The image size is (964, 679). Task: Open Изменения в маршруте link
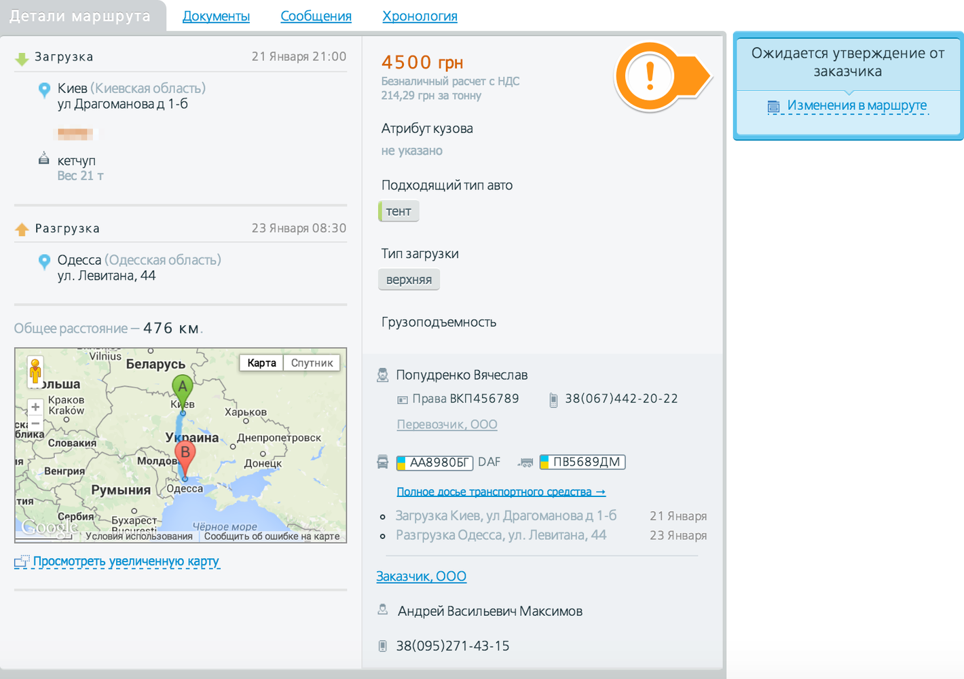[x=857, y=105]
